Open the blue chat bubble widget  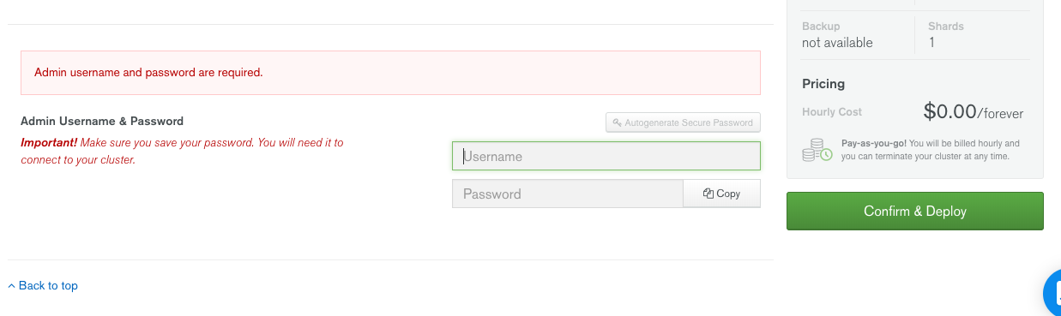1052,293
